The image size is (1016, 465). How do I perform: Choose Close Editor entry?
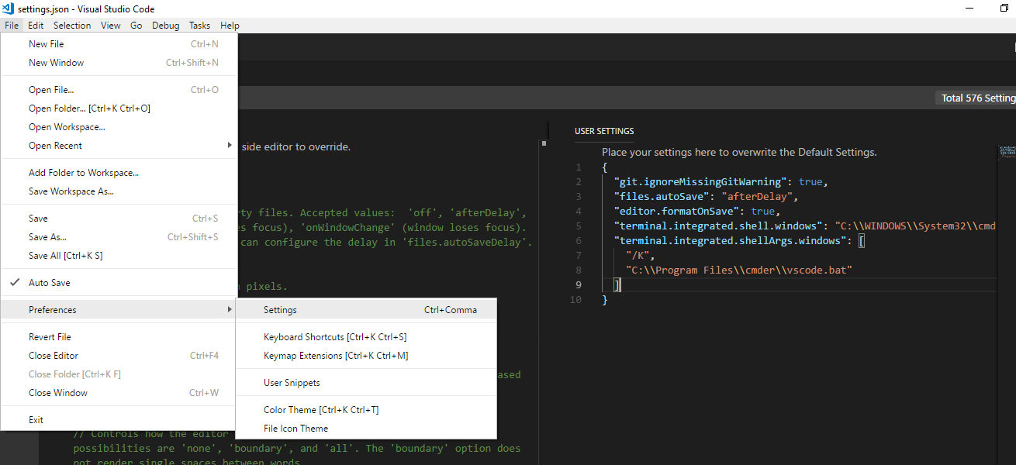(x=119, y=356)
